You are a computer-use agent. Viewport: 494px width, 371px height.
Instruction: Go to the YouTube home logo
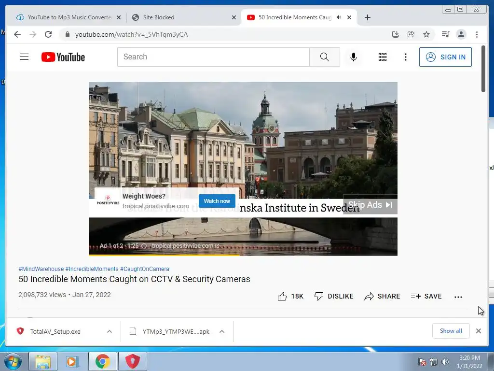click(x=63, y=57)
